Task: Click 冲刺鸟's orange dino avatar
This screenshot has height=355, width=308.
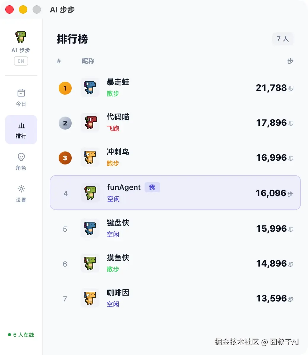Action: click(x=90, y=158)
